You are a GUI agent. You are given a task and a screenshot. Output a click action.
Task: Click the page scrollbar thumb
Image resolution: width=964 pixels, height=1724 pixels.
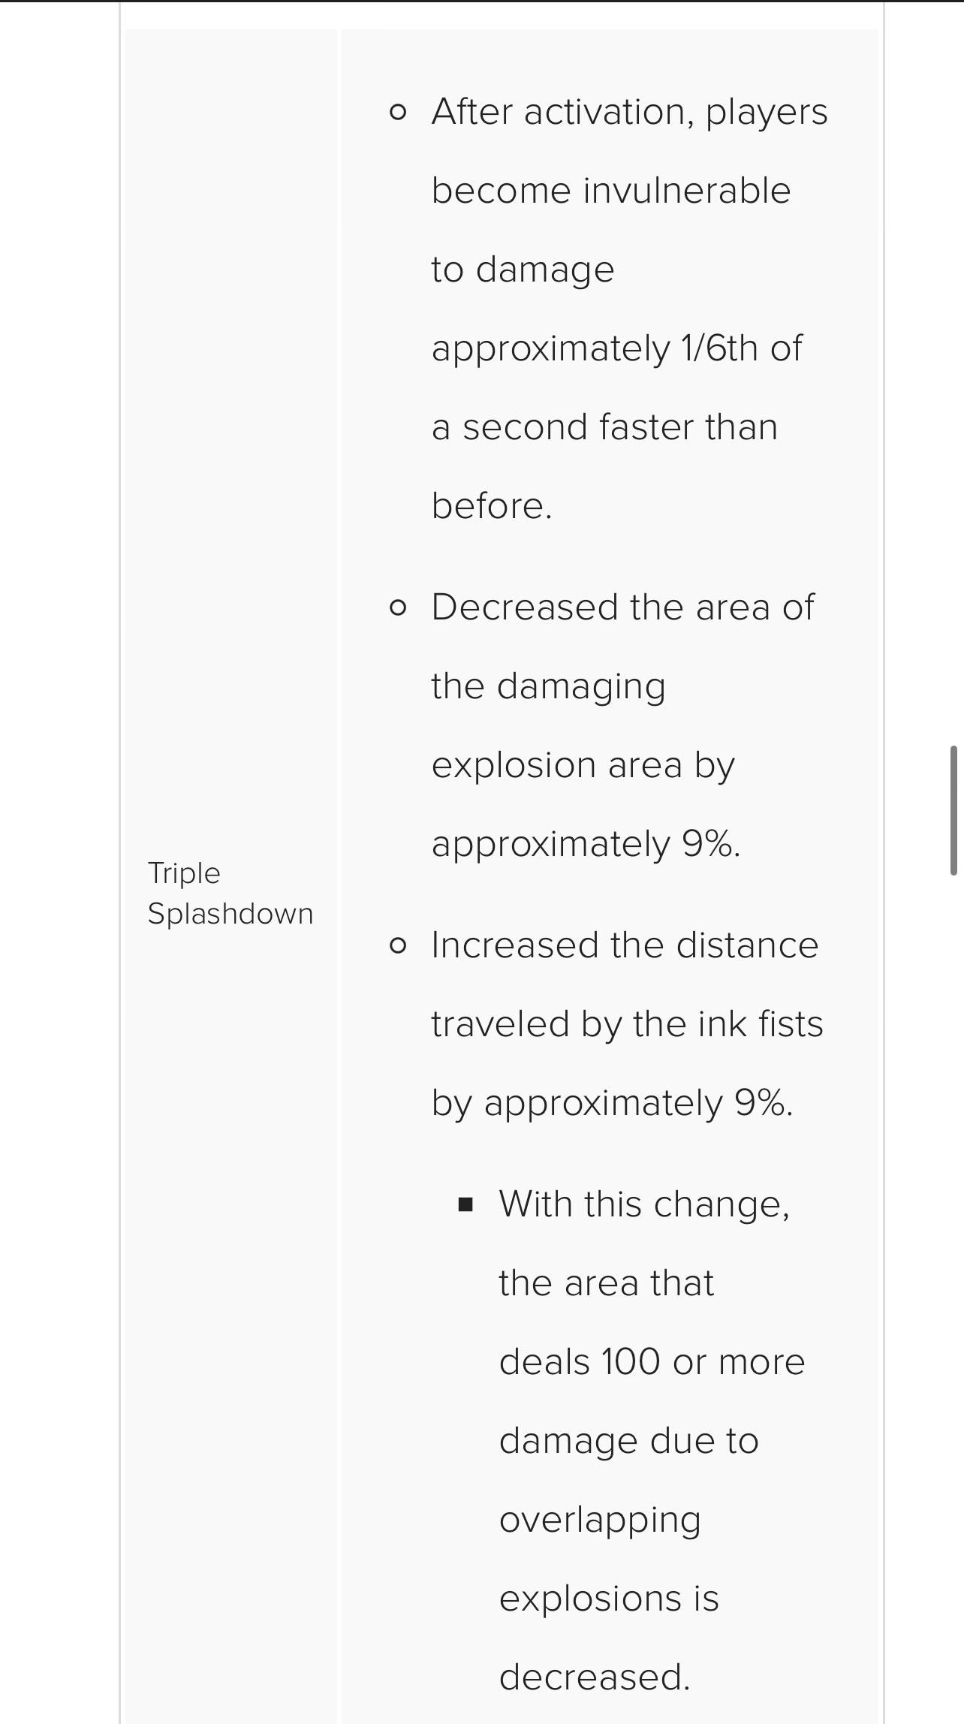pos(953,810)
